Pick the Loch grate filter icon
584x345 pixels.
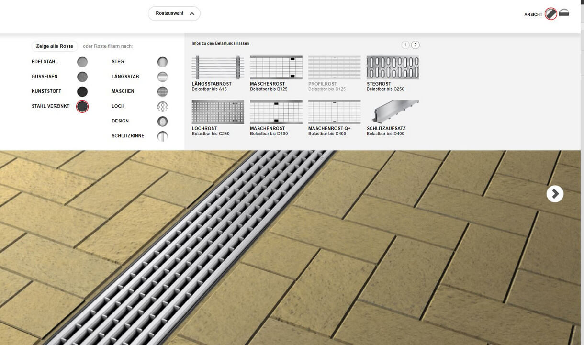pos(163,106)
